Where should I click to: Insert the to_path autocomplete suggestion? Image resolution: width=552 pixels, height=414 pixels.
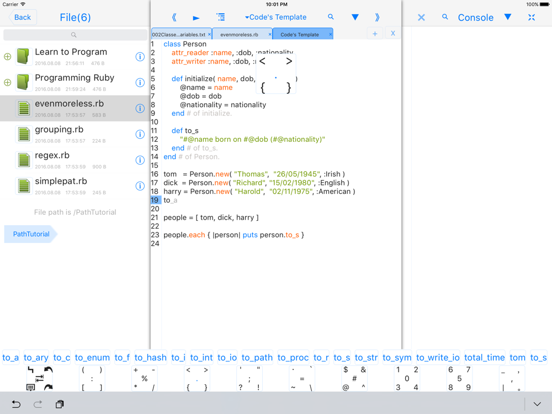[x=257, y=358]
